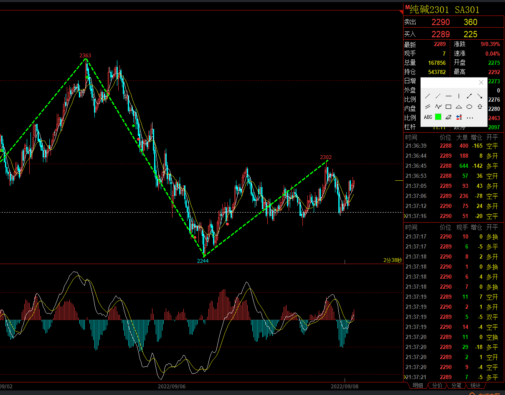Click the 涨跌 value 9/0.39%
505x395 pixels.
tap(490, 44)
